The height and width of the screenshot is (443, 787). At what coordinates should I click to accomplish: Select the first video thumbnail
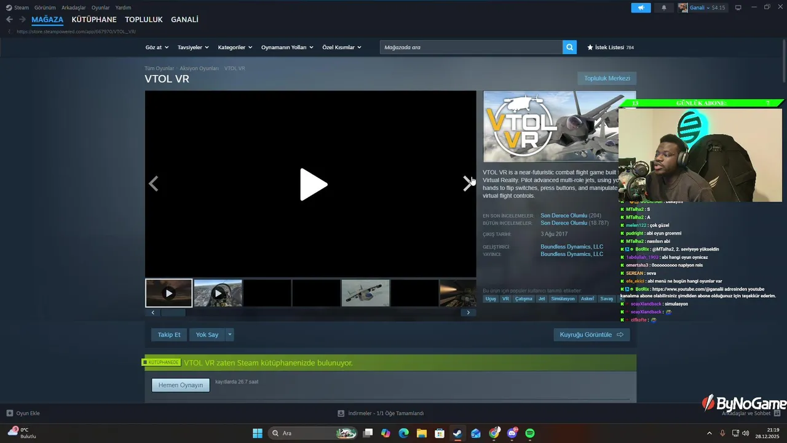[x=168, y=293]
